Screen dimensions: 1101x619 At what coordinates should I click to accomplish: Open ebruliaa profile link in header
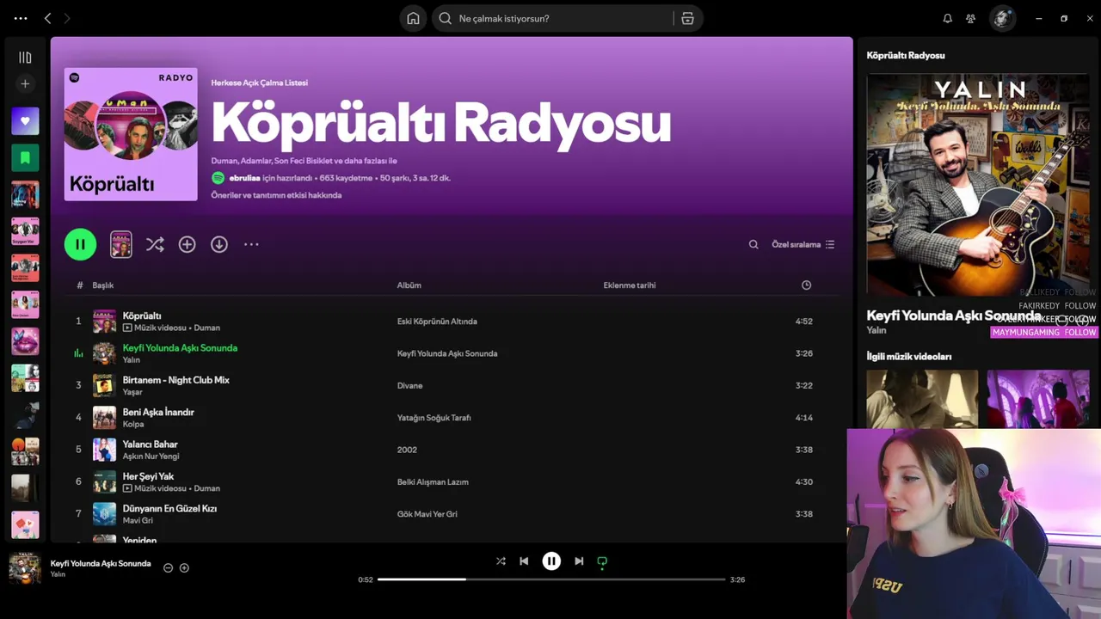pyautogui.click(x=244, y=178)
